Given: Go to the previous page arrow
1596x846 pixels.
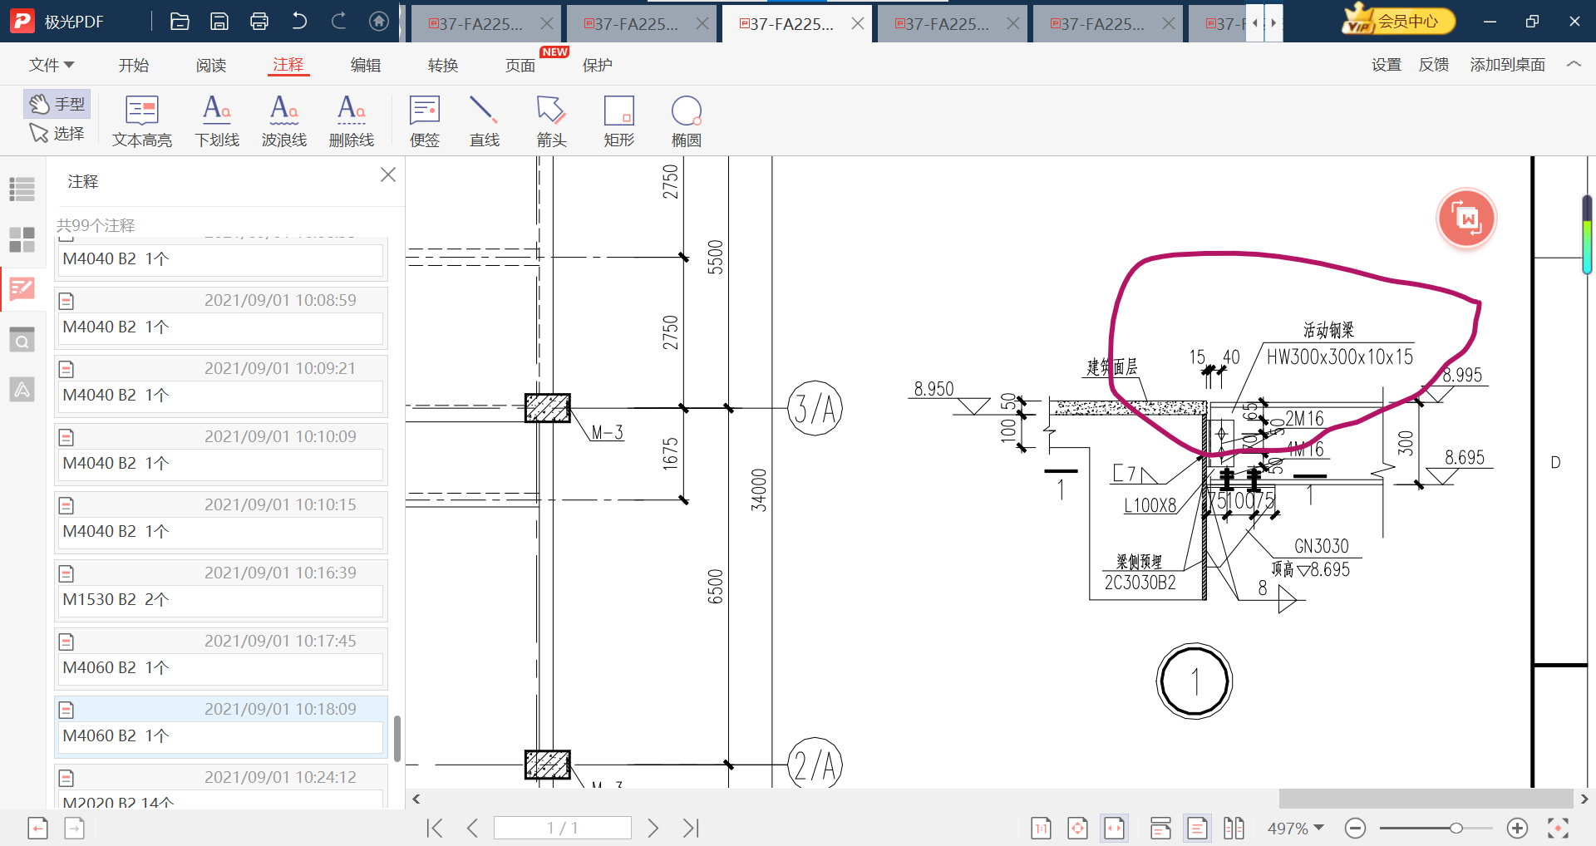Looking at the screenshot, I should pos(472,828).
